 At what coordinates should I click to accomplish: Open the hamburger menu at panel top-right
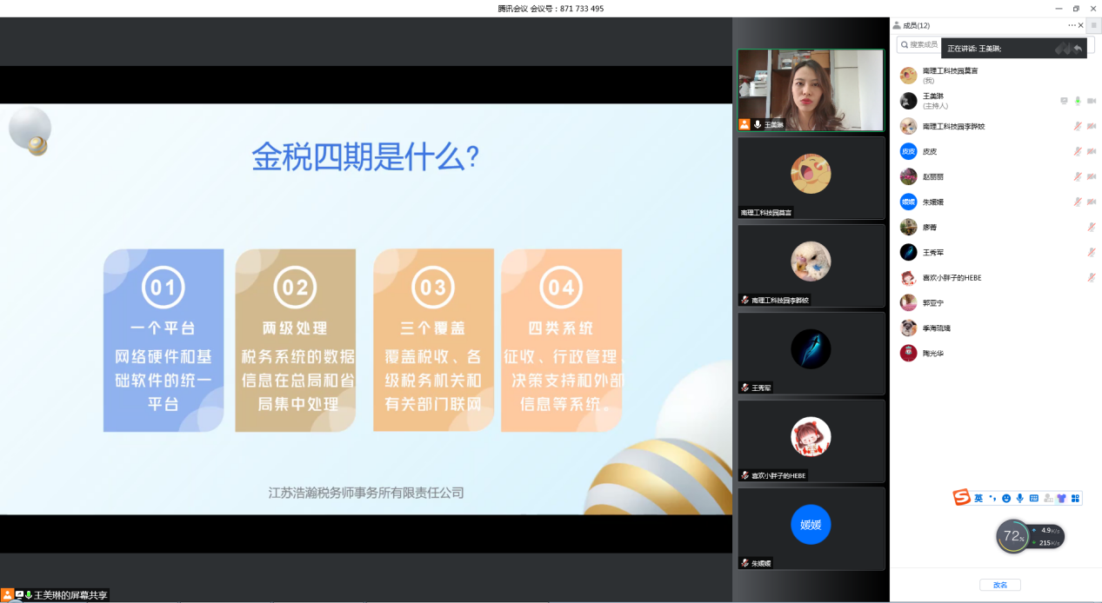[x=1093, y=25]
